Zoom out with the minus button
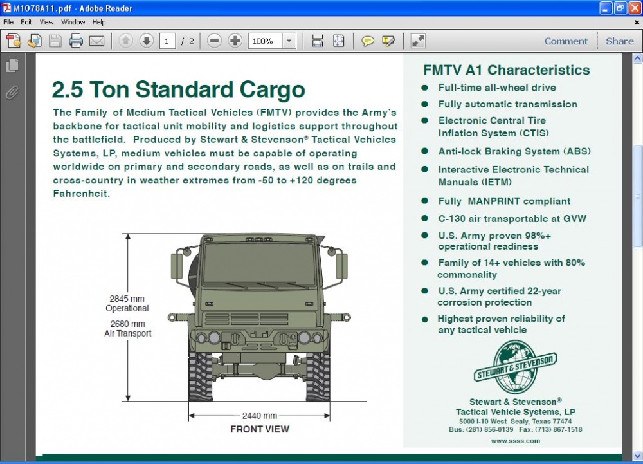Viewport: 643px width, 464px height. 214,41
